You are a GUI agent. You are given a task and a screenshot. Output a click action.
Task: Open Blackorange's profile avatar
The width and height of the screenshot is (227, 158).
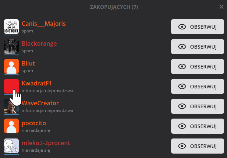[x=11, y=46]
